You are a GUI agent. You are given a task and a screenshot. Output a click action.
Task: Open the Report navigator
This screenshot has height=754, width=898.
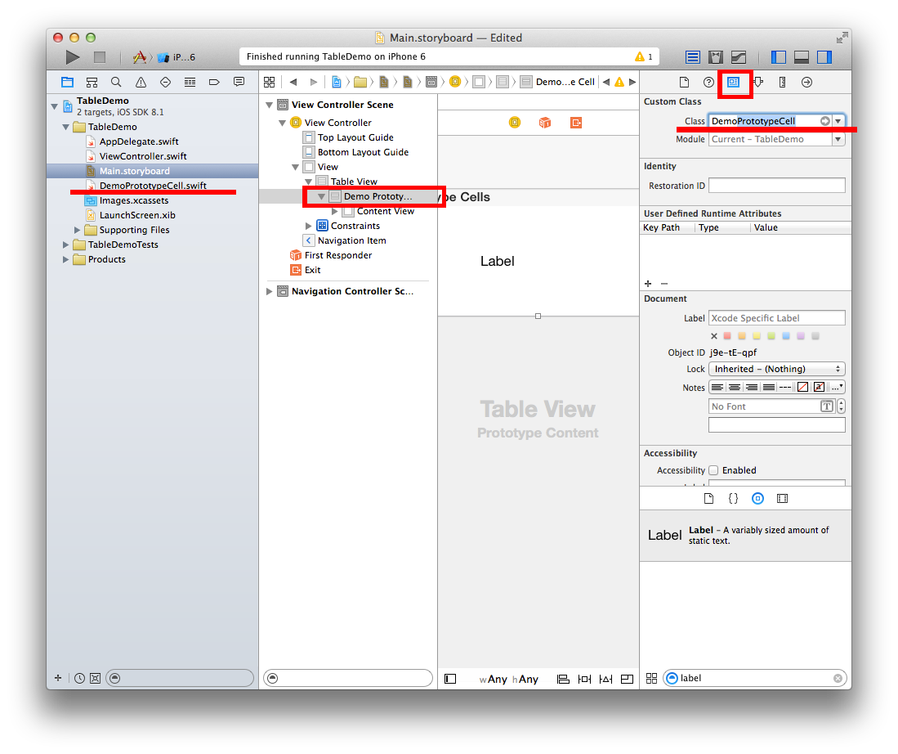(239, 82)
